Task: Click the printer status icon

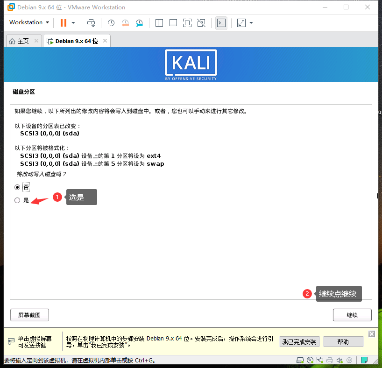Action: tap(330, 360)
